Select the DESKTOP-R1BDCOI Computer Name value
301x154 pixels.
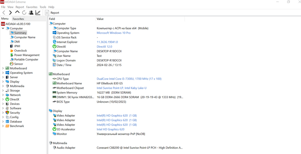pos(109,51)
